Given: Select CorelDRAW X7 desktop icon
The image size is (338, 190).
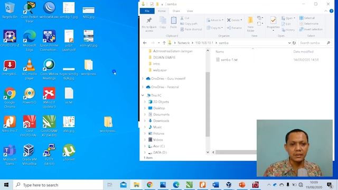Looking at the screenshot, I should tap(49, 126).
